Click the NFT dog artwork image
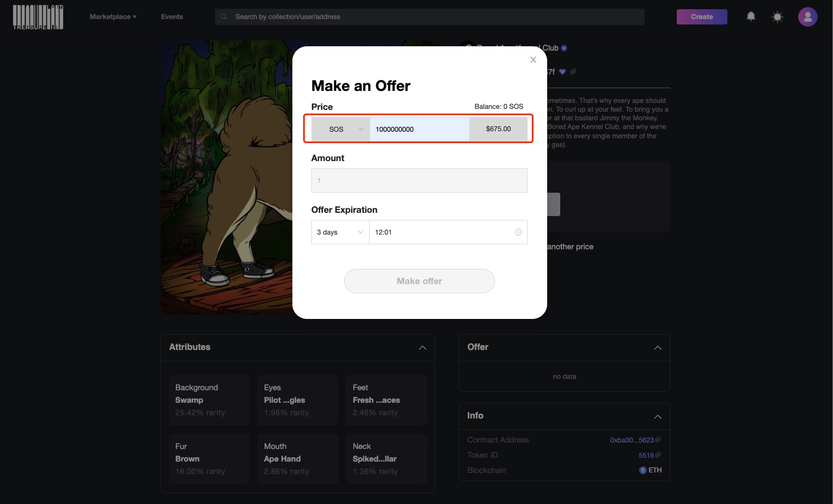 point(226,177)
